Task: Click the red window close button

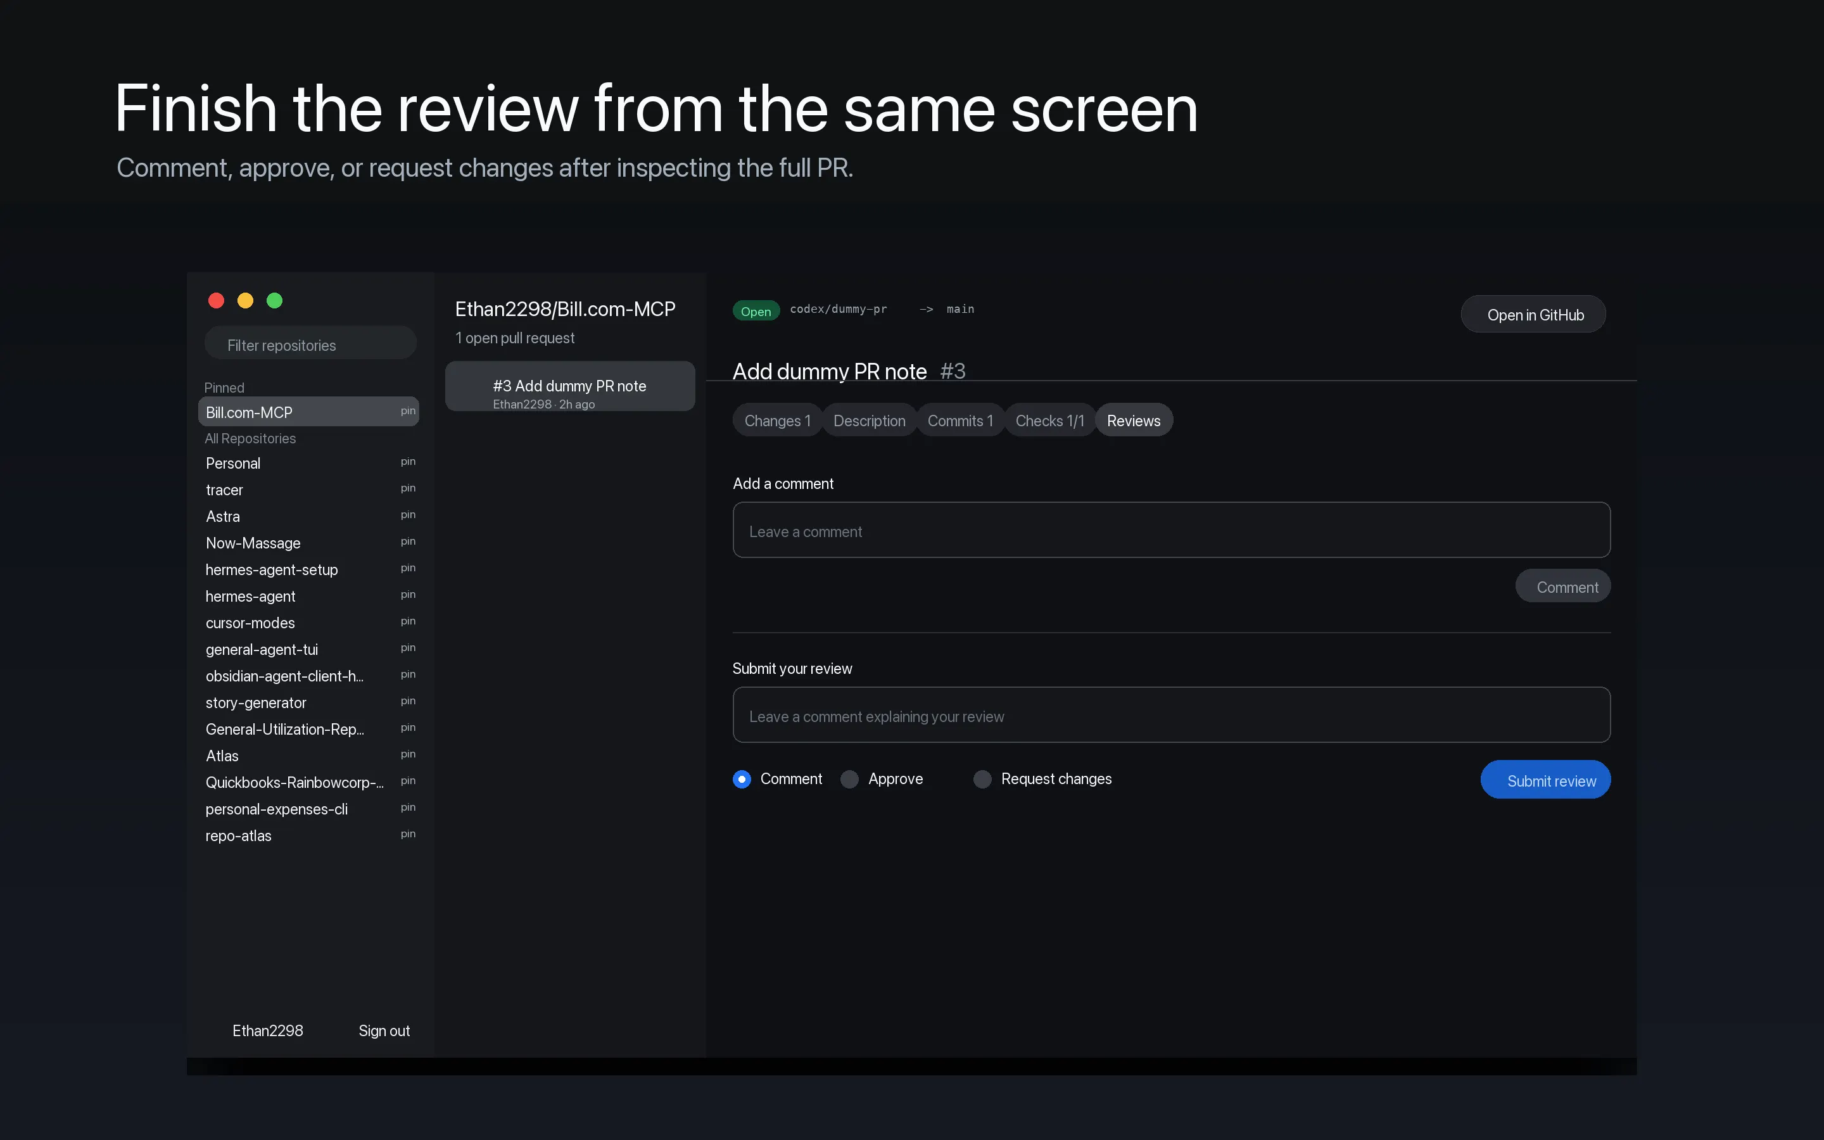Action: coord(217,301)
